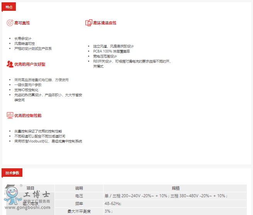Screen dimensions: 253x215
Task: Open the www.gongboshi.com watermark link
Action: pos(28,208)
